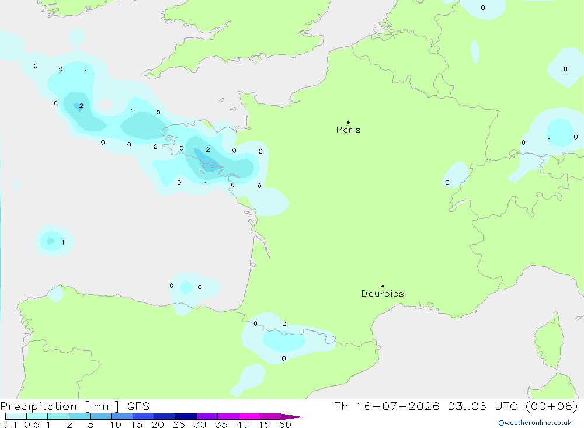Click dark navy swatch between 25 and 30
This screenshot has width=584, height=428.
tap(186, 416)
